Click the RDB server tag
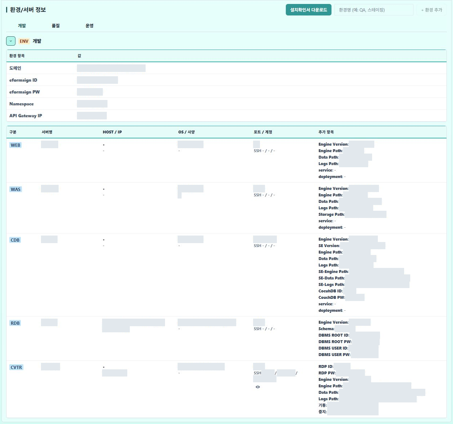 [15, 323]
